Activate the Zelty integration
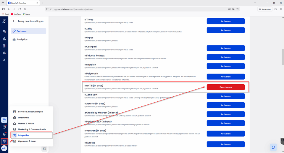 pos(226,30)
